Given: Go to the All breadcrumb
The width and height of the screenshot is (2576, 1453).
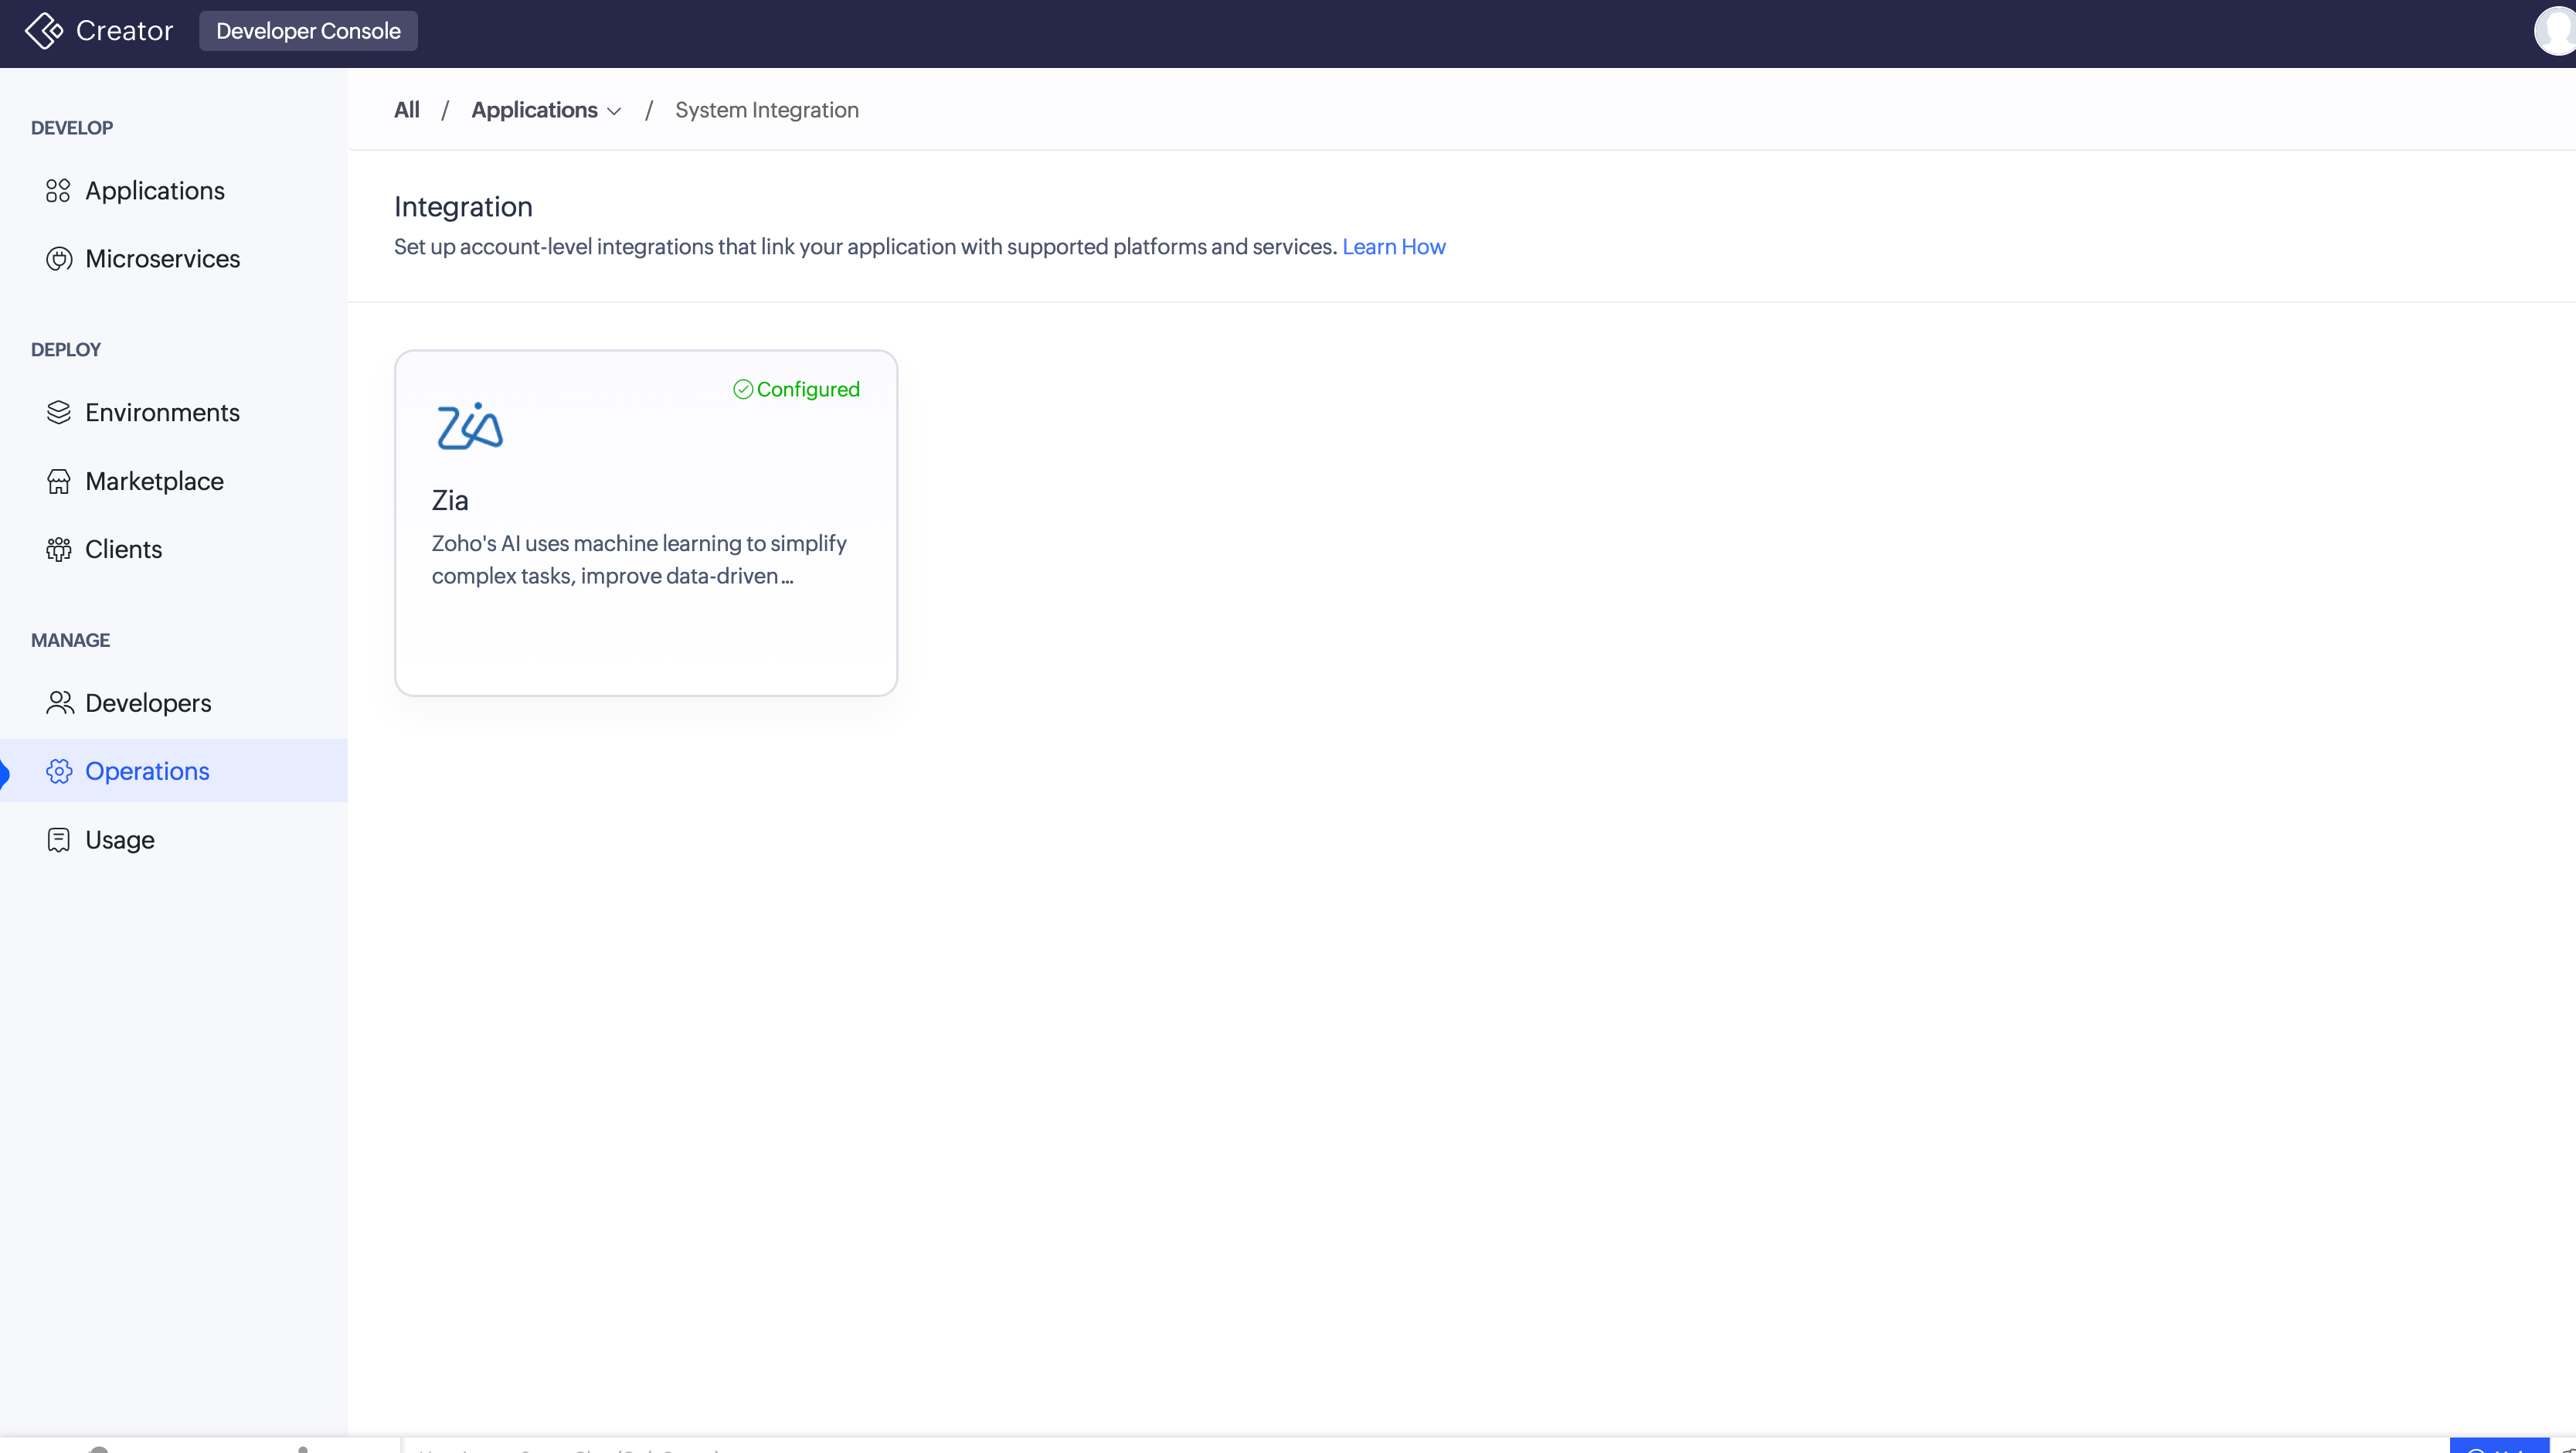Looking at the screenshot, I should click(x=406, y=110).
